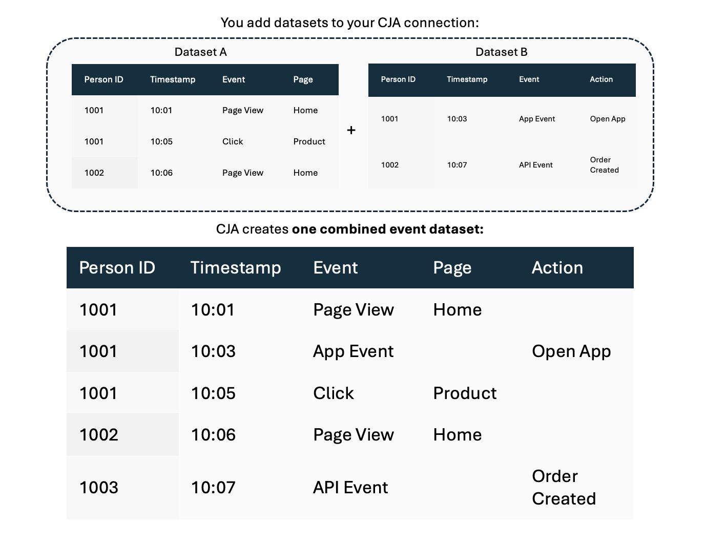Select '1001' in combined table's 10:03 row

98,351
